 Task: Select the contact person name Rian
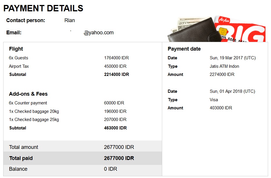point(70,20)
